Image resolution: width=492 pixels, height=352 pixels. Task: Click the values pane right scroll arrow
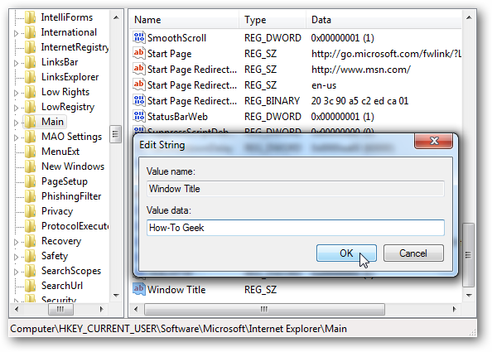coord(454,309)
